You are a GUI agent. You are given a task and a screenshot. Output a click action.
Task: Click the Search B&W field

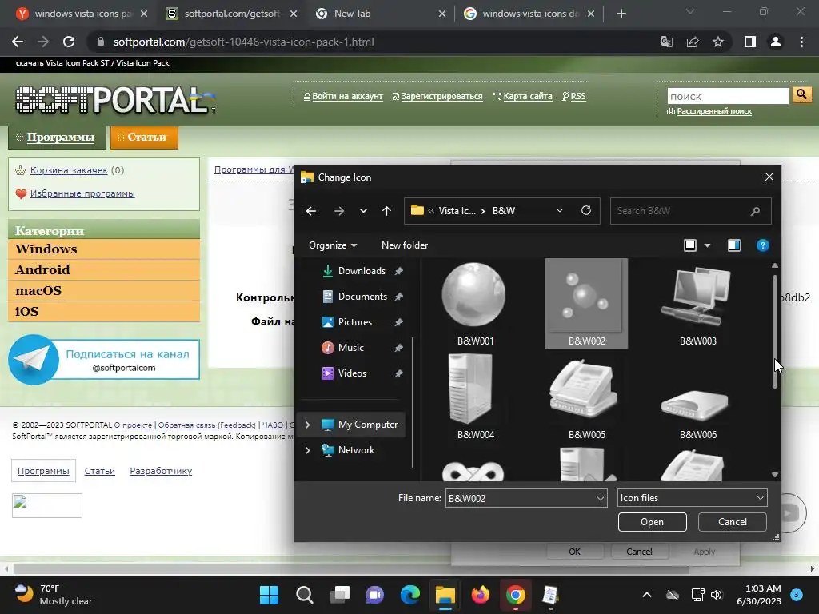tap(690, 211)
